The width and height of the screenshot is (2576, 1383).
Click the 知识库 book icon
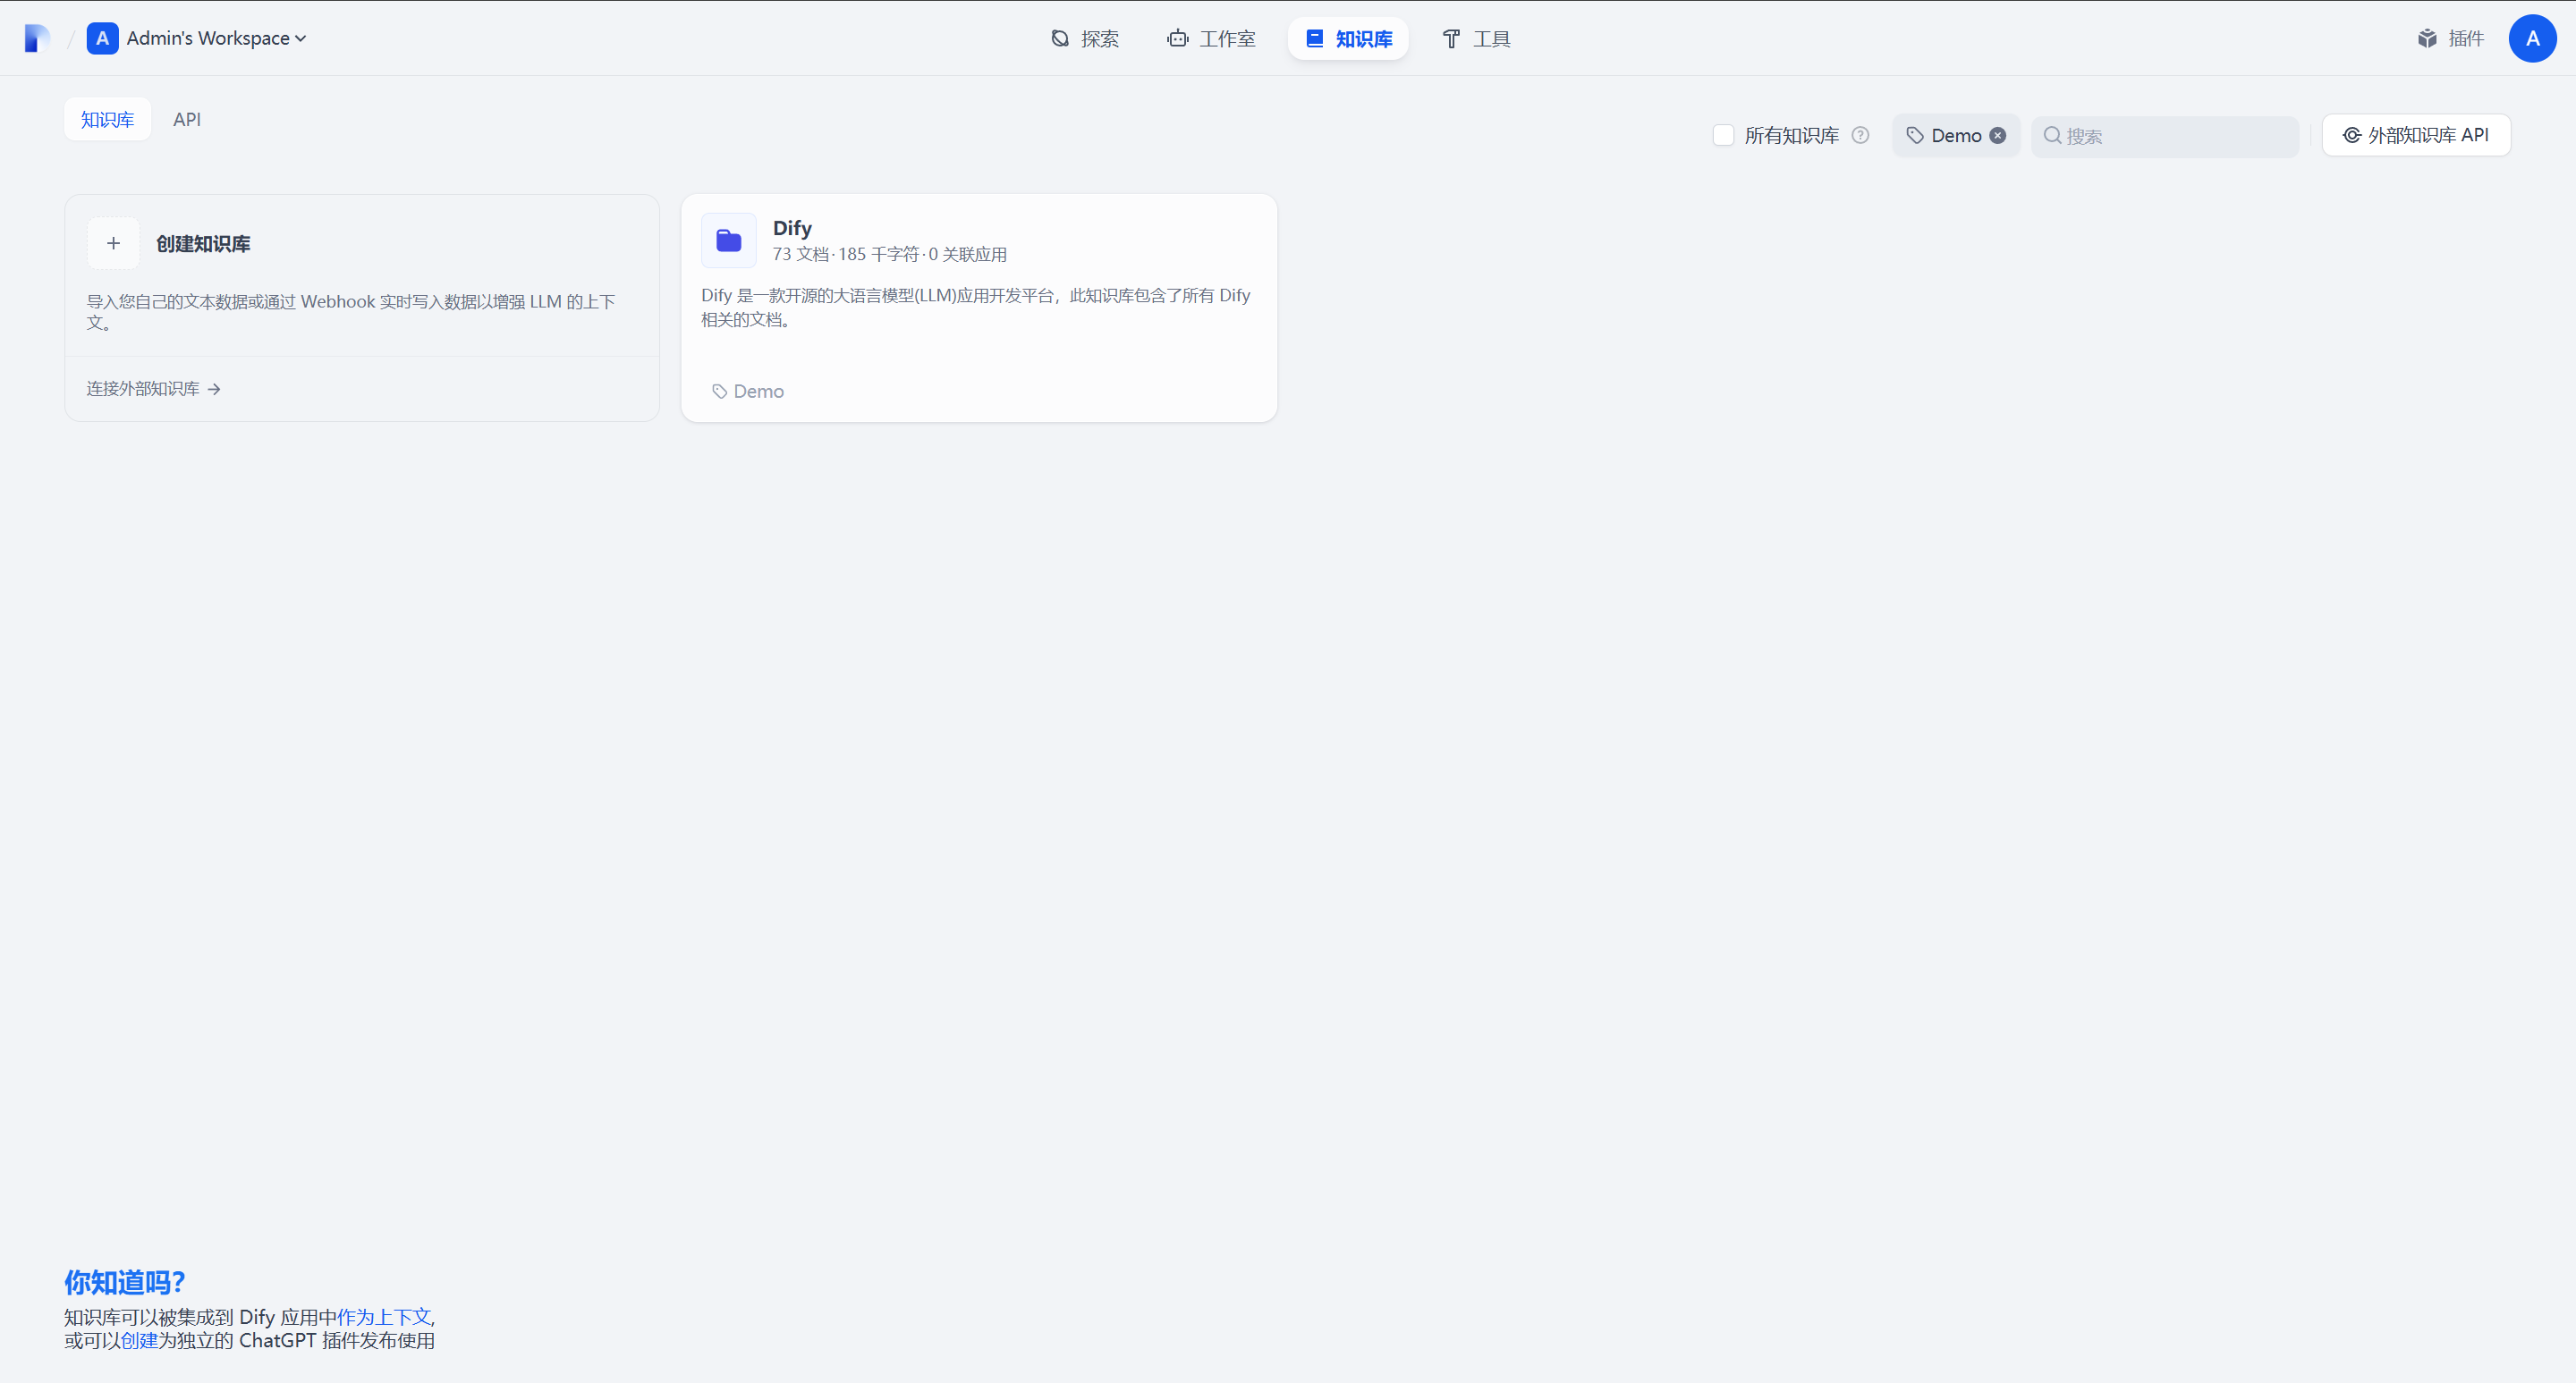(x=1315, y=38)
